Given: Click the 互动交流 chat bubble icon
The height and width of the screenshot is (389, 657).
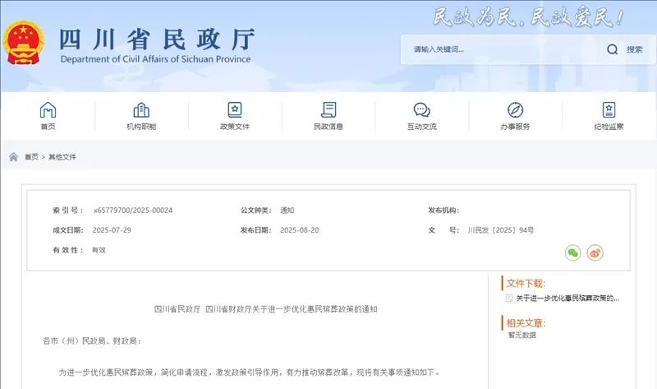Looking at the screenshot, I should point(422,110).
